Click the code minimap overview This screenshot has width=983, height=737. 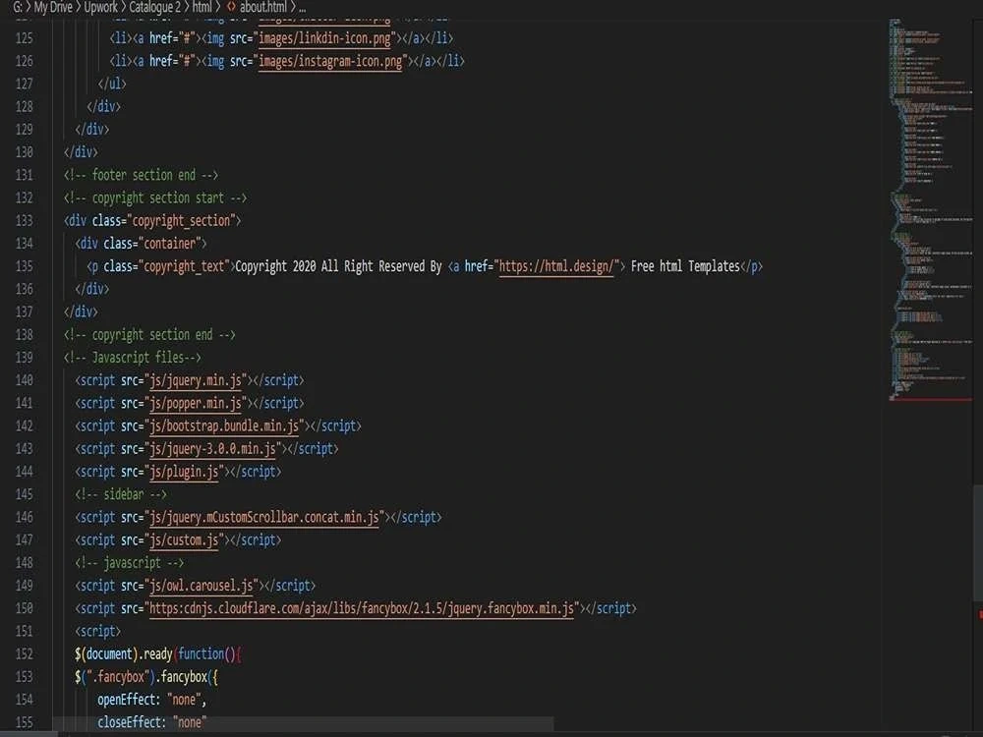[x=929, y=210]
